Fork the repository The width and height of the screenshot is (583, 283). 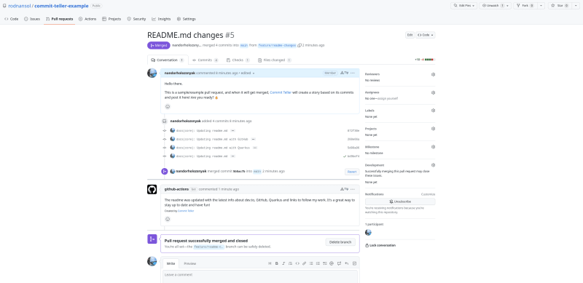point(525,6)
